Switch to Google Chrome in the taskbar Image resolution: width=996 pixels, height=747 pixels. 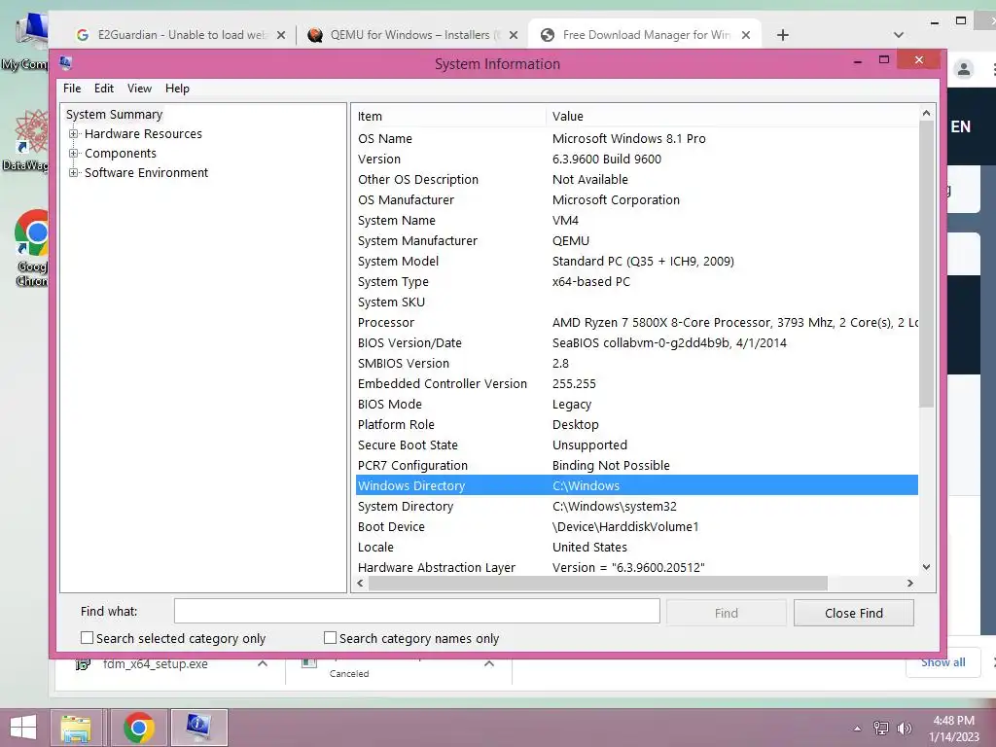click(x=138, y=728)
